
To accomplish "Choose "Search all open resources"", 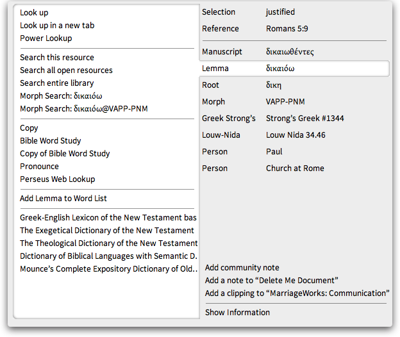I will [66, 70].
